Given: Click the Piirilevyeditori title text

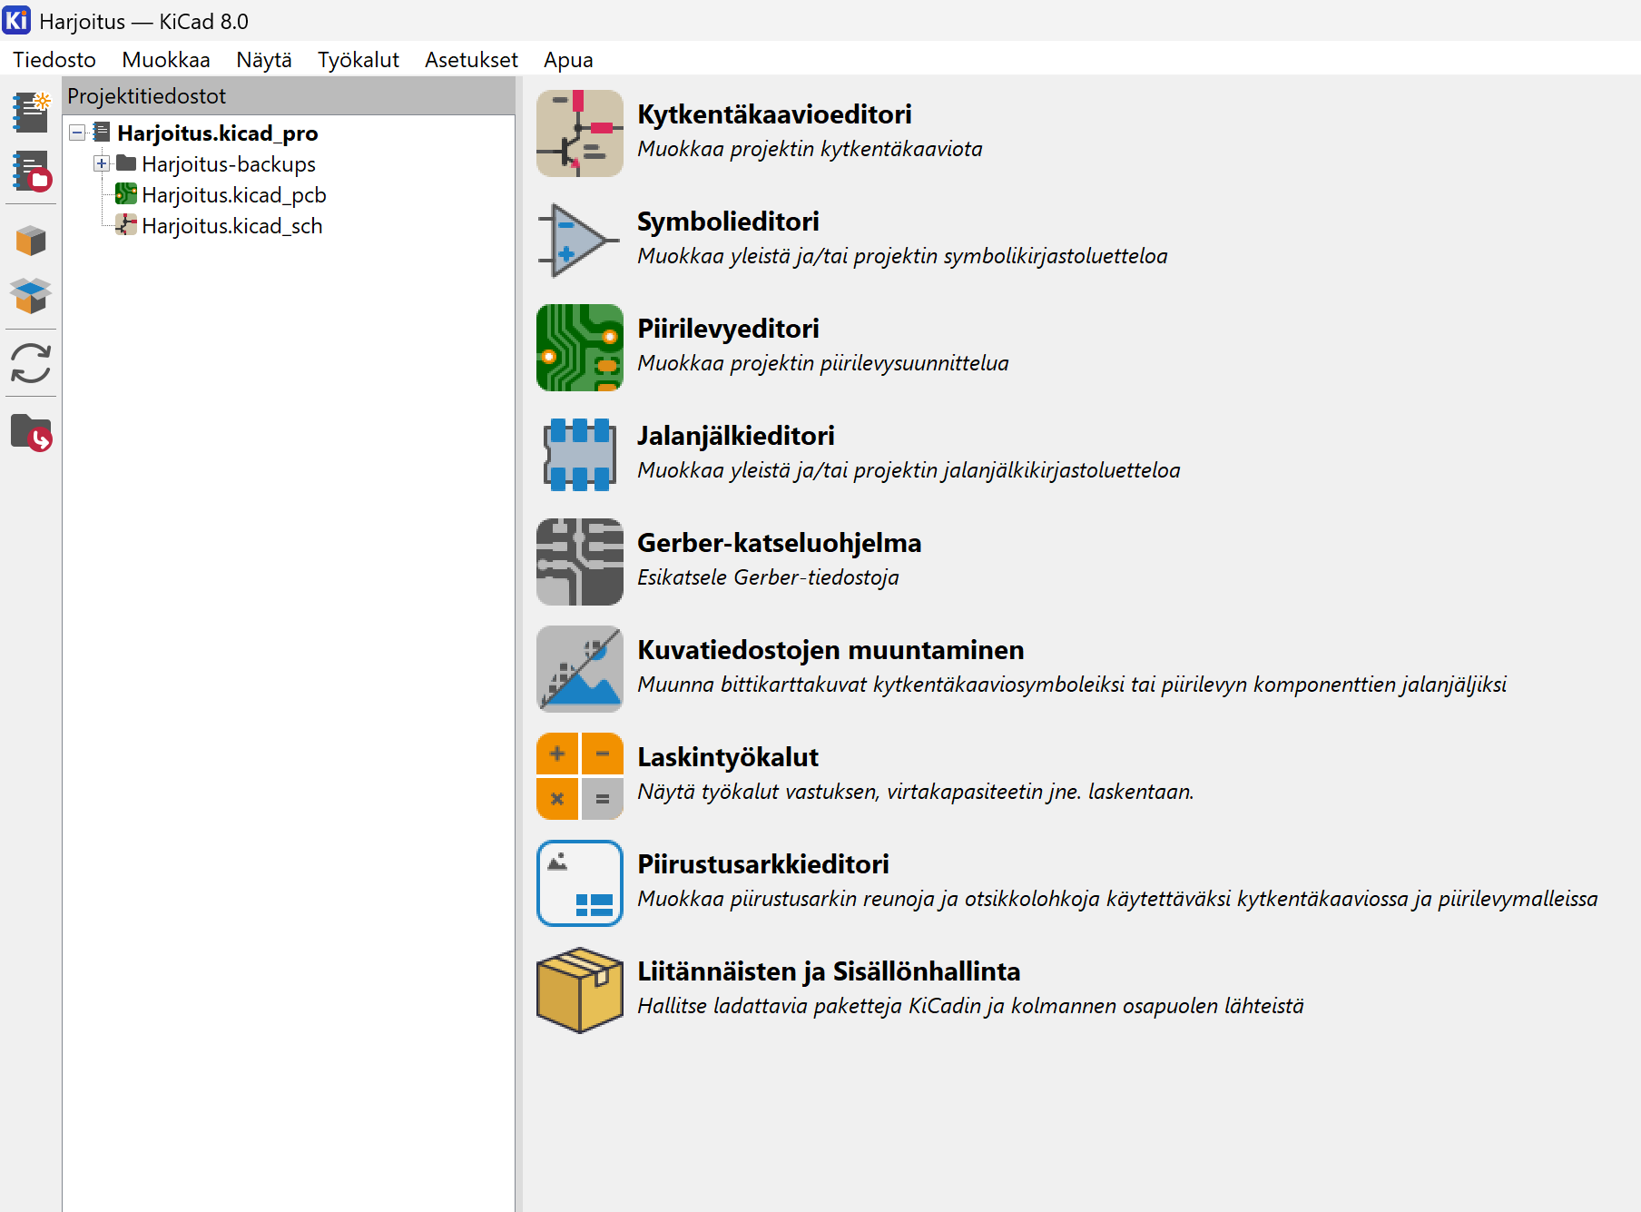Looking at the screenshot, I should [x=728, y=329].
